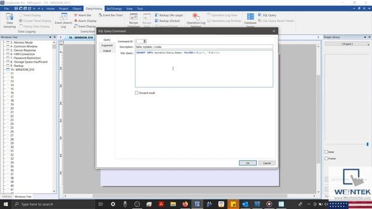
Task: Switch to the IIoT/Energy ribbon tab
Action: click(x=114, y=9)
